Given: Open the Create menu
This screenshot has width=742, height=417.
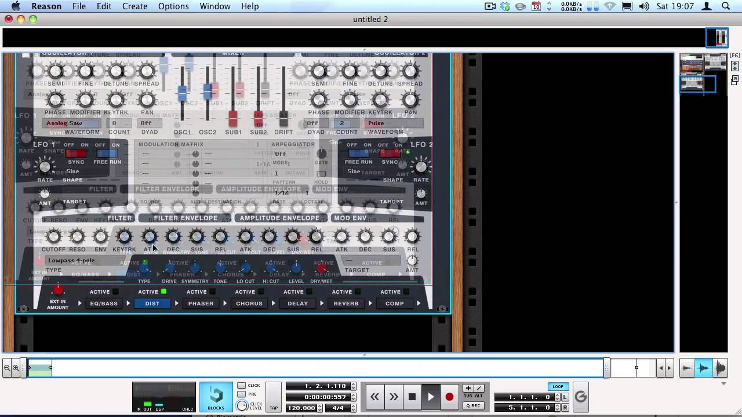Looking at the screenshot, I should [134, 6].
